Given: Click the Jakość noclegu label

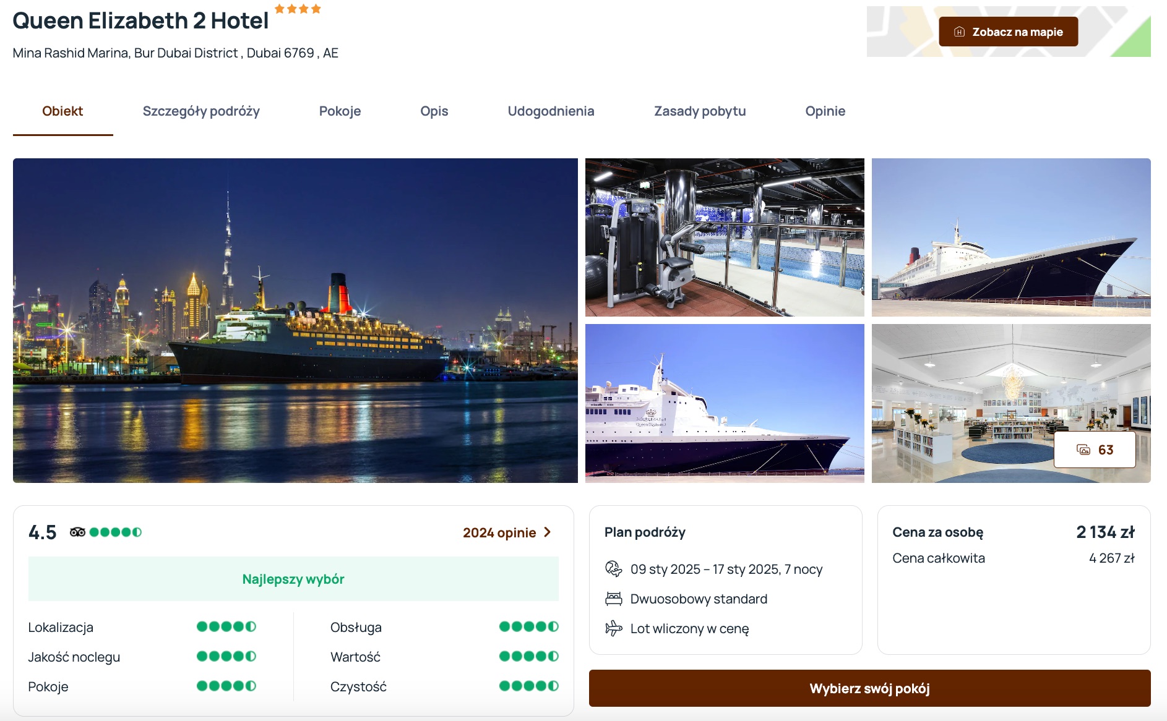Looking at the screenshot, I should coord(74,657).
